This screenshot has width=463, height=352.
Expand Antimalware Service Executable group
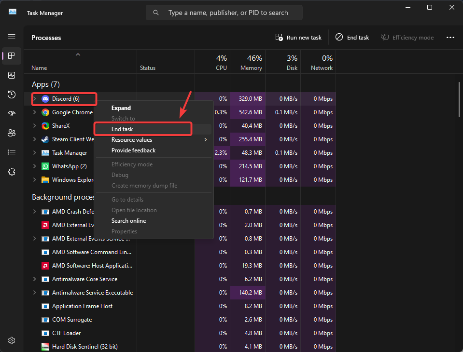[x=34, y=293]
